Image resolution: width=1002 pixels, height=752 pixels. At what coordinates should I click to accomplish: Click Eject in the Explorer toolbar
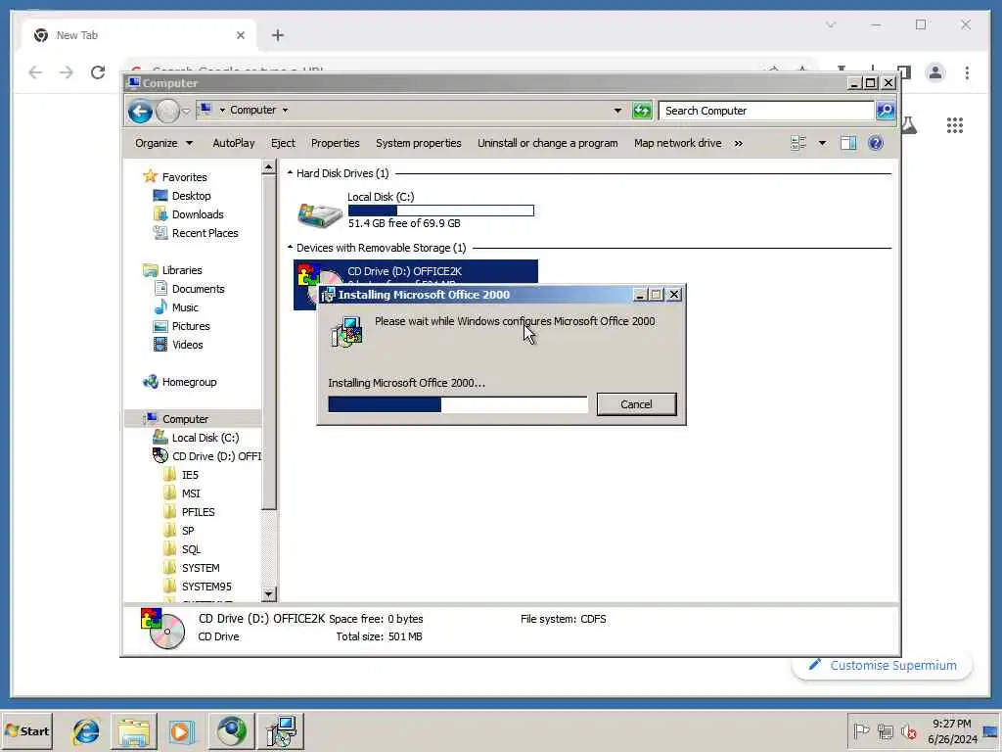[283, 143]
